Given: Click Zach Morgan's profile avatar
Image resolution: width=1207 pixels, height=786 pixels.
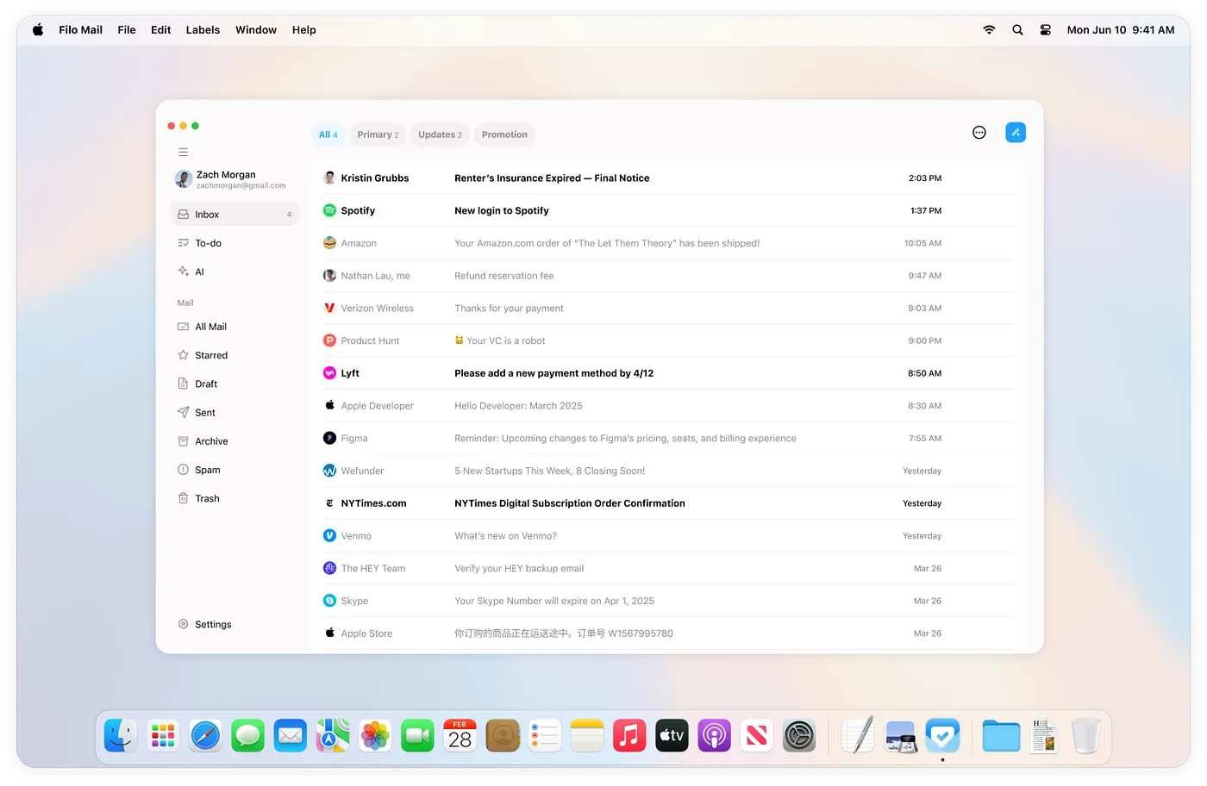Looking at the screenshot, I should click(x=184, y=179).
